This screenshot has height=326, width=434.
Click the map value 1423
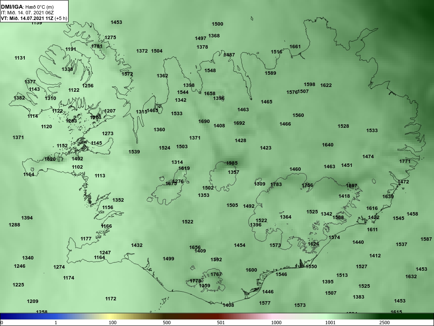click(x=266, y=148)
